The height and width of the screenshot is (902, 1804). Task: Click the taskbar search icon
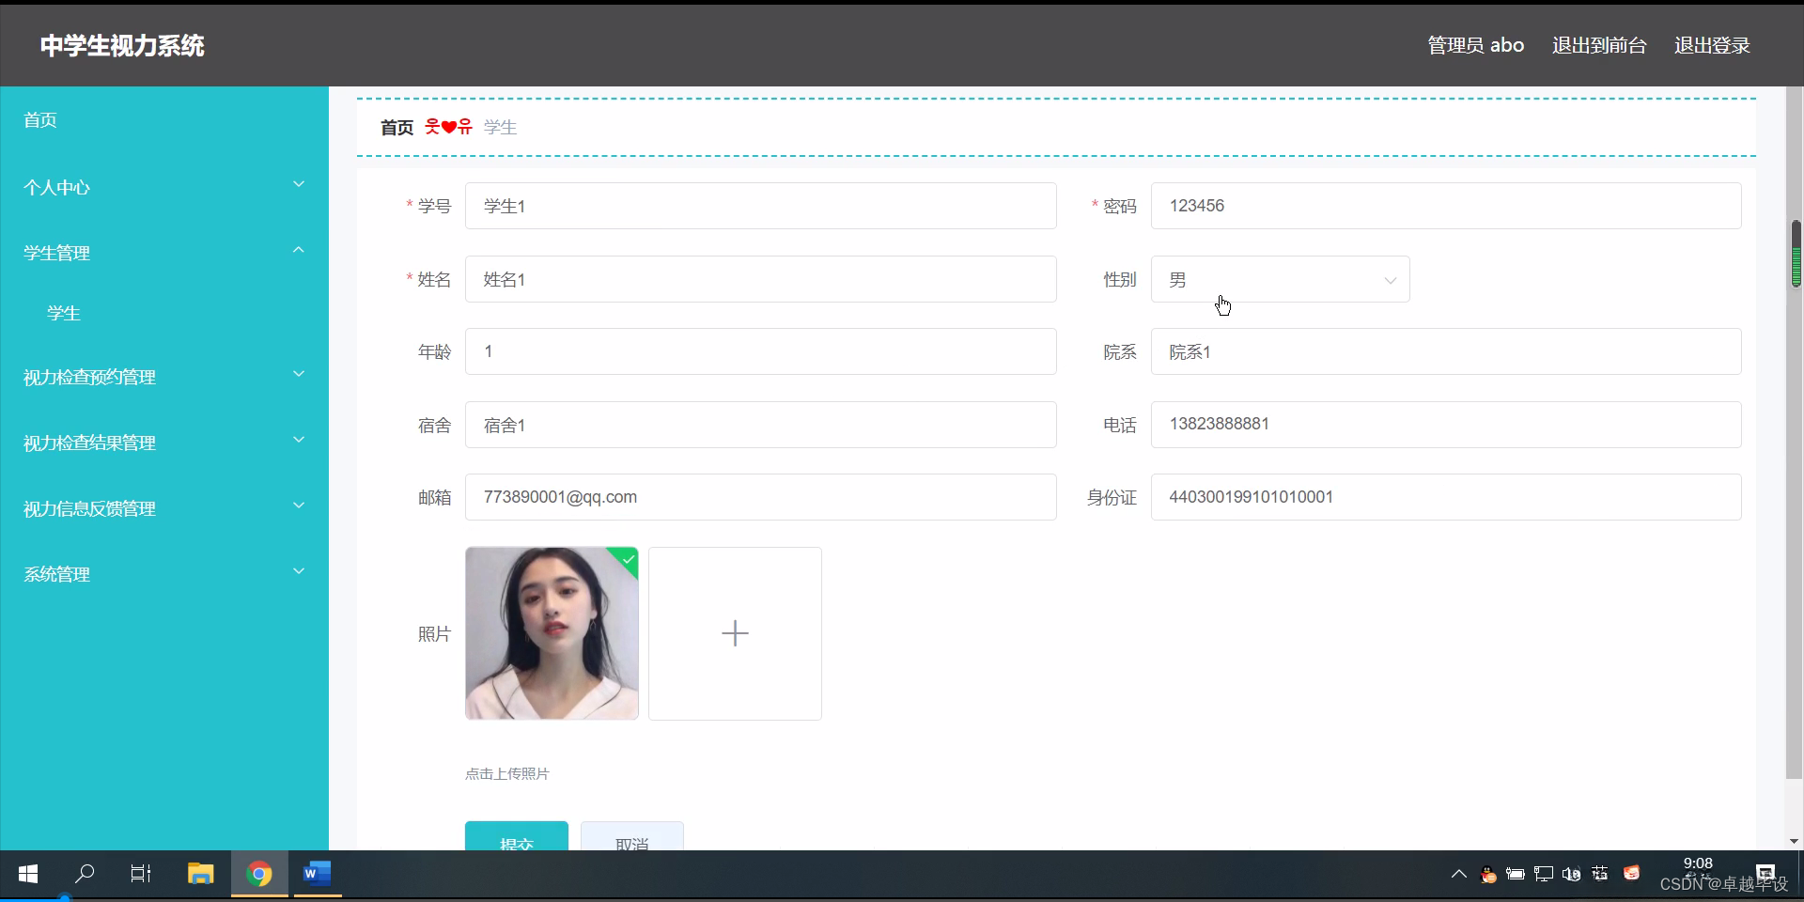tap(84, 874)
